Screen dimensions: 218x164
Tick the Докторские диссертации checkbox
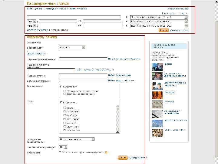pyautogui.click(x=64, y=94)
